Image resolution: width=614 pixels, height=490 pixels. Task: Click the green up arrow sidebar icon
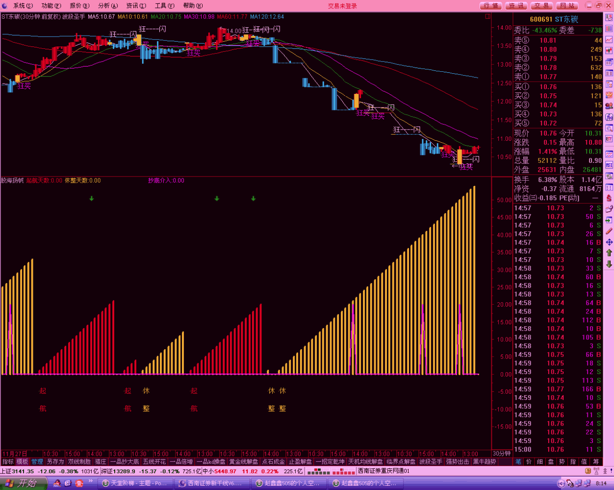pyautogui.click(x=609, y=253)
